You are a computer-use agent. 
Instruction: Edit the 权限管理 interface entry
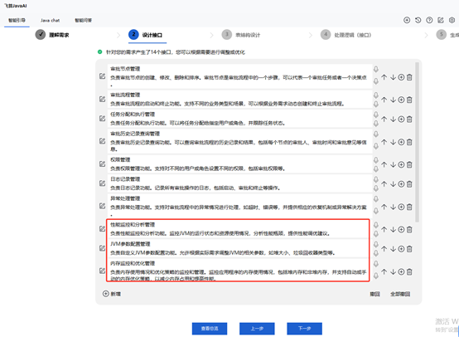[x=102, y=164]
